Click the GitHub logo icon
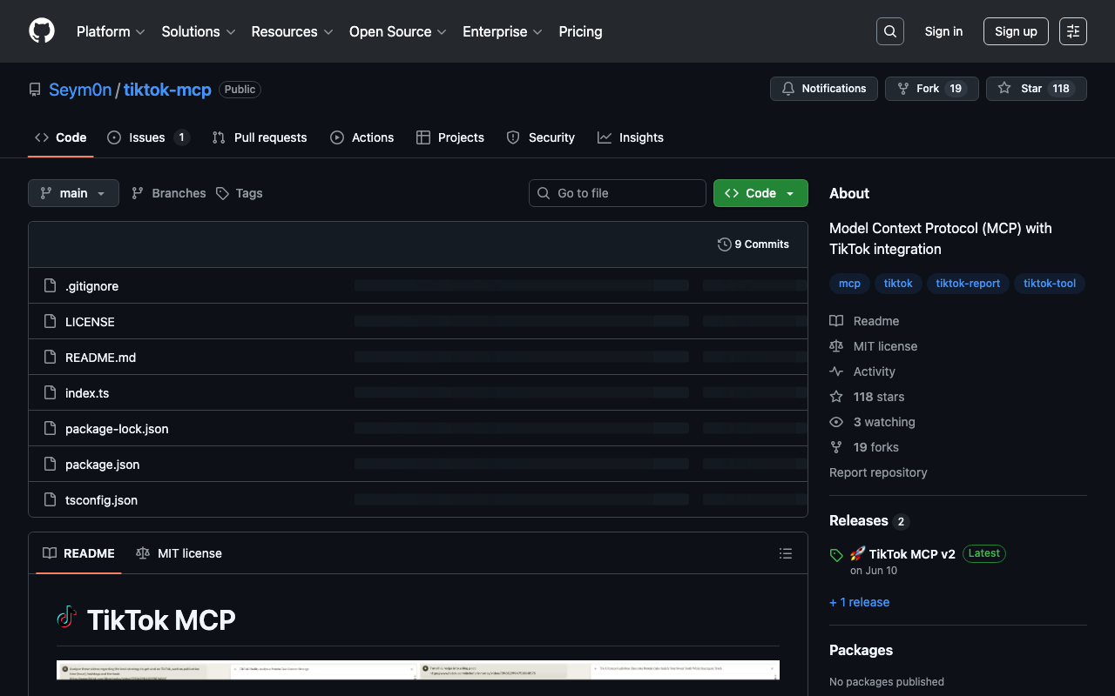1115x696 pixels. (42, 31)
